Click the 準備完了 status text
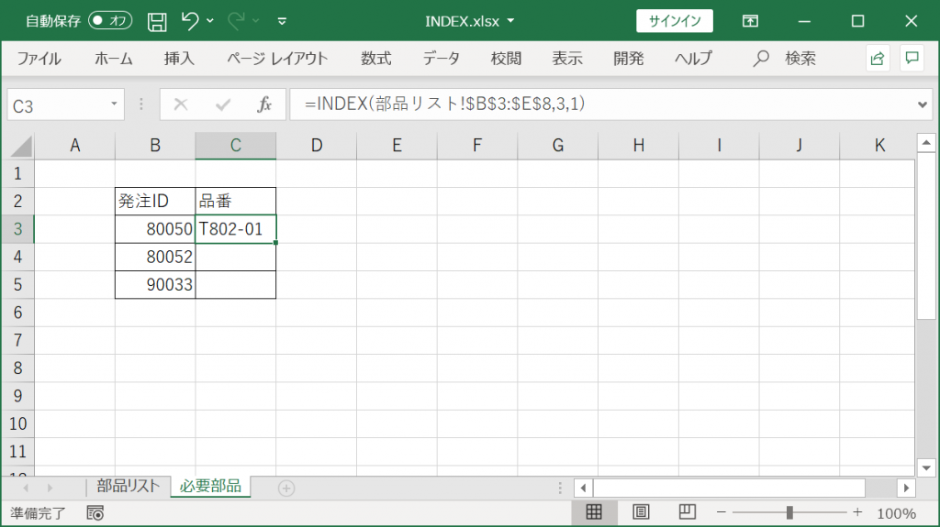Screen dimensions: 940x527 click(x=39, y=514)
